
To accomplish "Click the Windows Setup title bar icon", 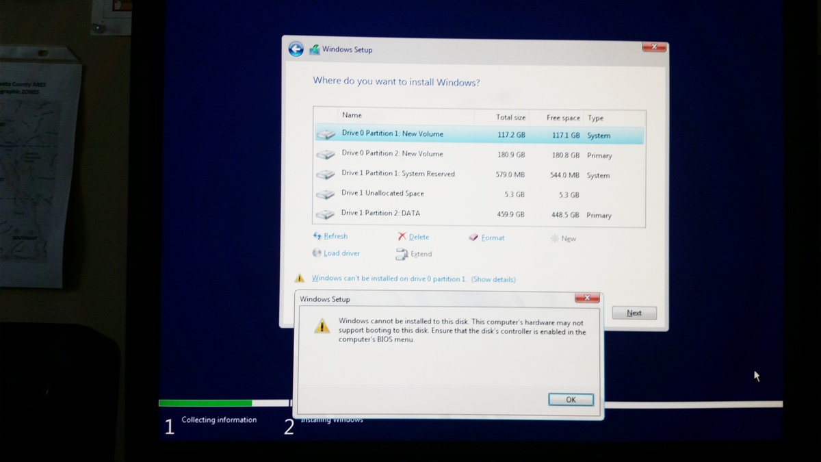I will 314,49.
